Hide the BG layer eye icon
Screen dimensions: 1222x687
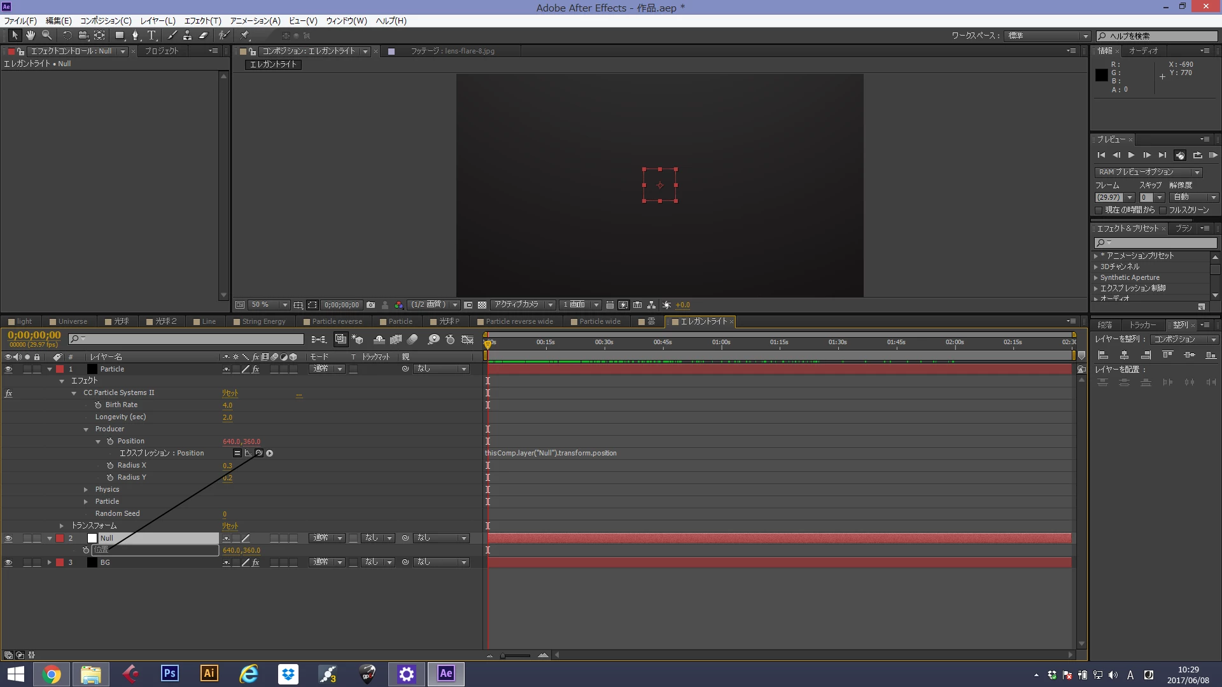click(x=8, y=562)
